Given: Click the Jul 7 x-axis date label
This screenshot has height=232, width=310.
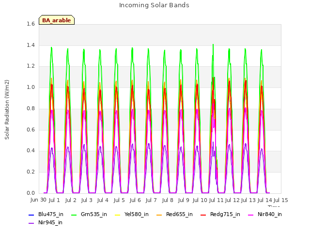Looking at the screenshot, I should pos(151,200).
